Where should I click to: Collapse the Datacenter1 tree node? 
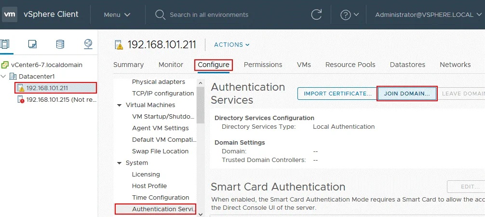[x=4, y=77]
